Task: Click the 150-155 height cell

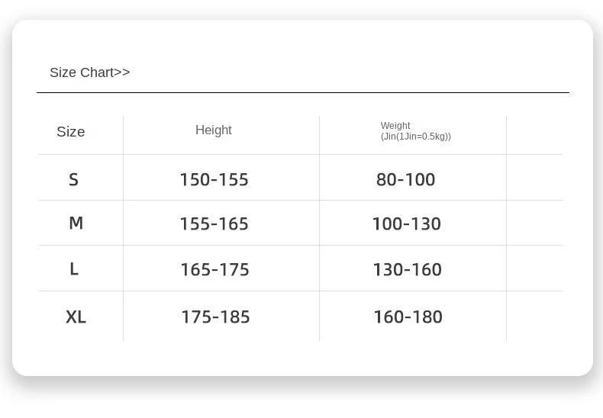Action: [214, 180]
